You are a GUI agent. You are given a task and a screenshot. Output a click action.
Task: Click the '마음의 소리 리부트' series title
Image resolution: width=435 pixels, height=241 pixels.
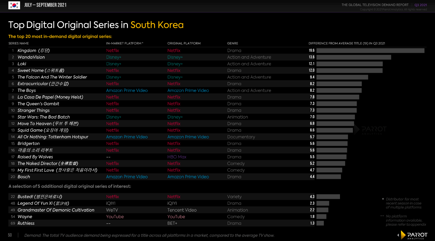coord(35,150)
